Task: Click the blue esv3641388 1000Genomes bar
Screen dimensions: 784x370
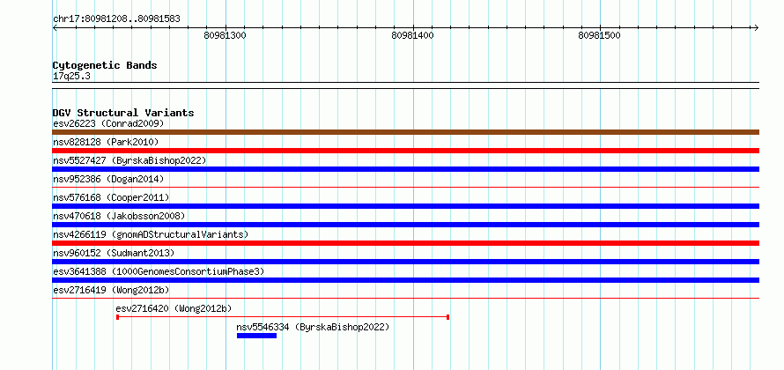Action: [405, 280]
